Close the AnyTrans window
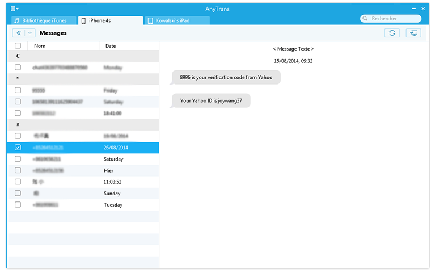The image size is (431, 273). (423, 9)
